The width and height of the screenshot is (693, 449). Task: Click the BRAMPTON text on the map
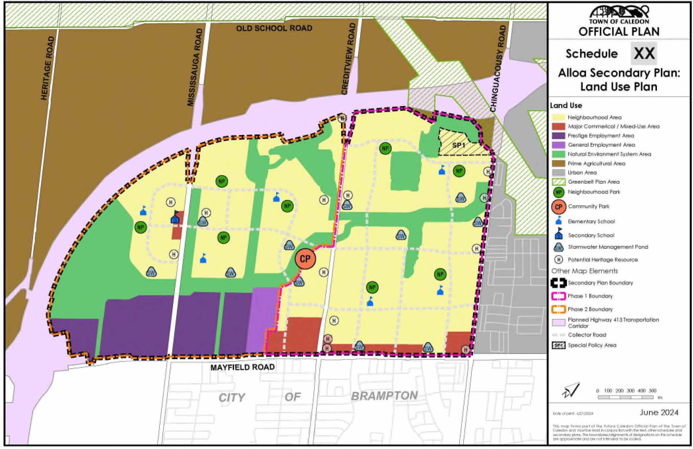384,395
